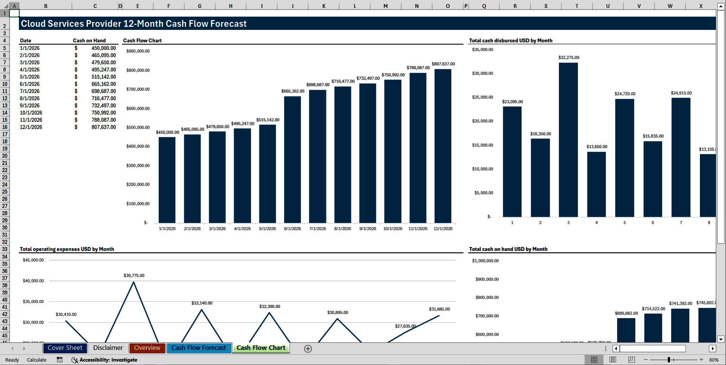Select row 4 header
This screenshot has height=365, width=726.
pos(5,40)
